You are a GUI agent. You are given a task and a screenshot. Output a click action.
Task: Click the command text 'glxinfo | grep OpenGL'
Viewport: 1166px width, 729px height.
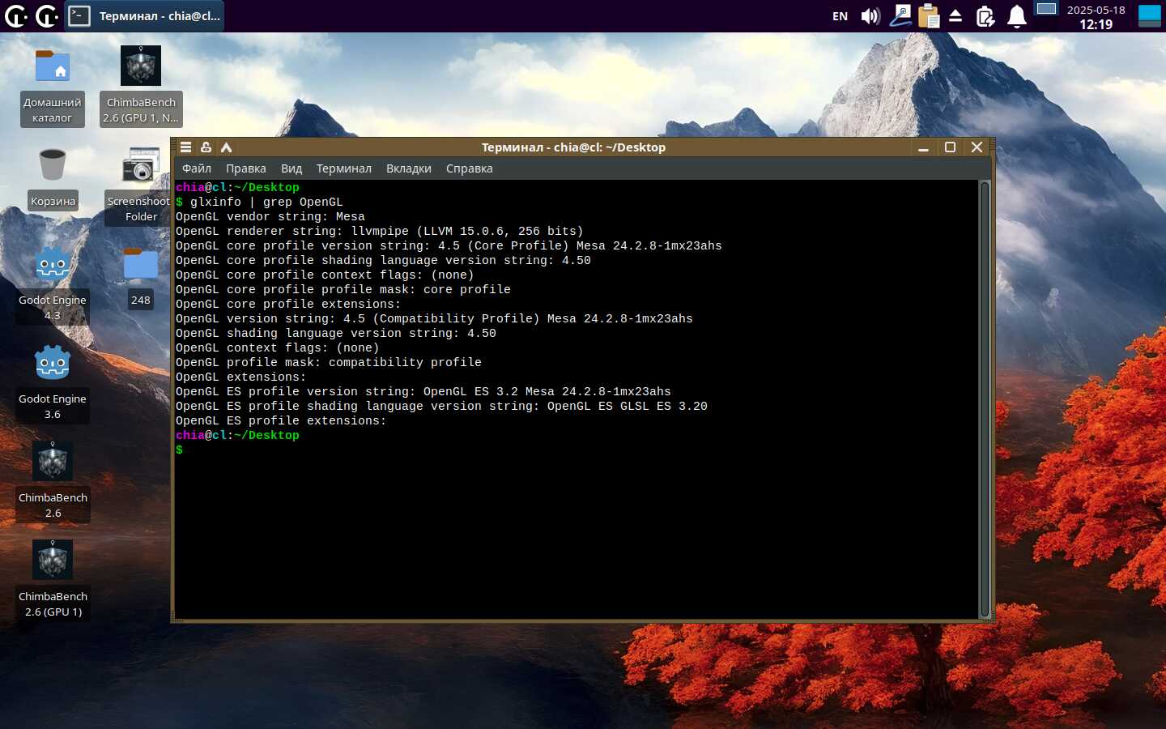click(266, 202)
